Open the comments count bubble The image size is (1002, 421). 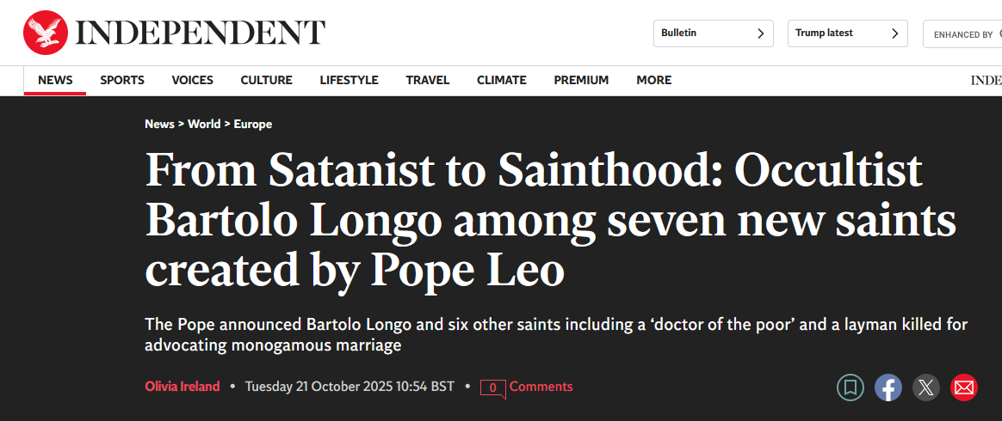point(492,387)
